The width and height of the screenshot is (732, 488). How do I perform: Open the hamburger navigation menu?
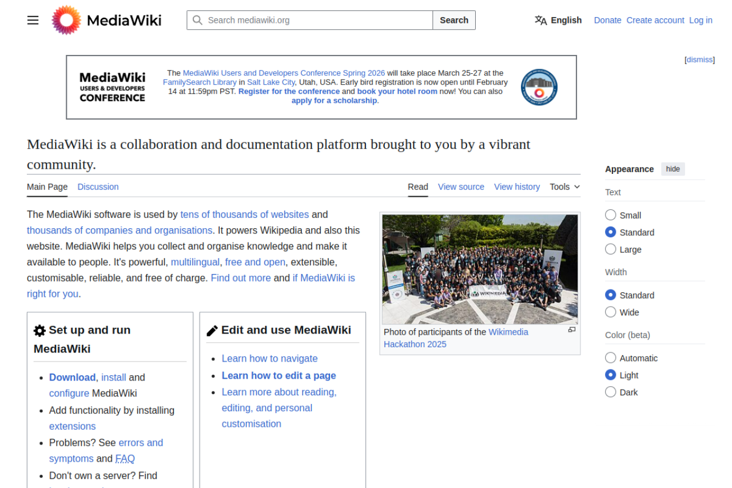(x=33, y=20)
